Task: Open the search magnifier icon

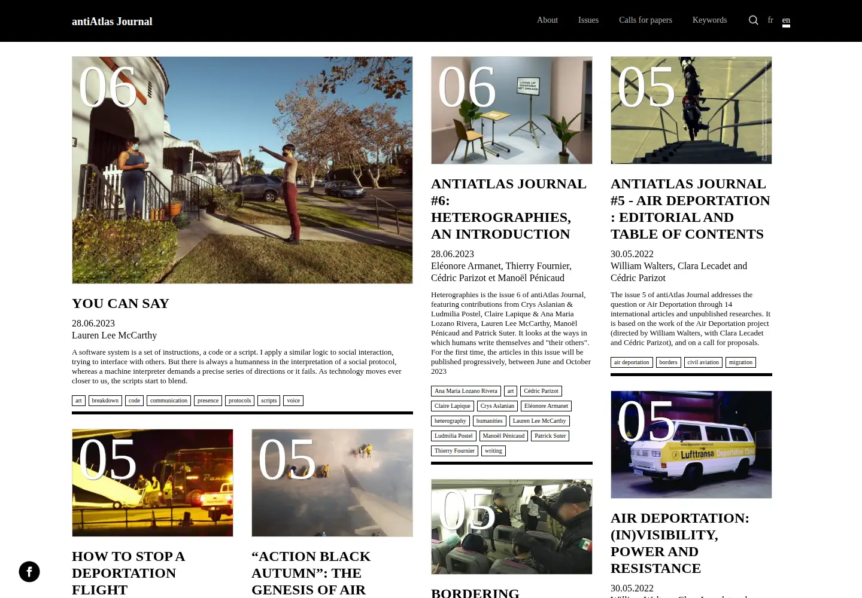Action: pos(753,20)
